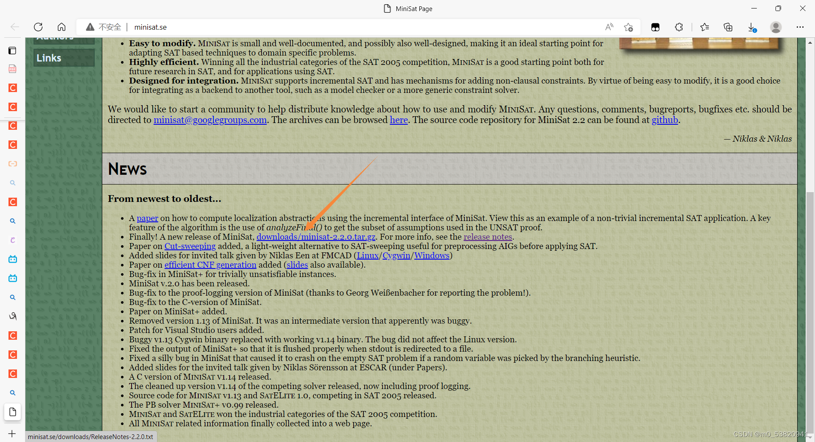
Task: Click 'Paper on MiniSat+ added.' line
Action: (178, 311)
